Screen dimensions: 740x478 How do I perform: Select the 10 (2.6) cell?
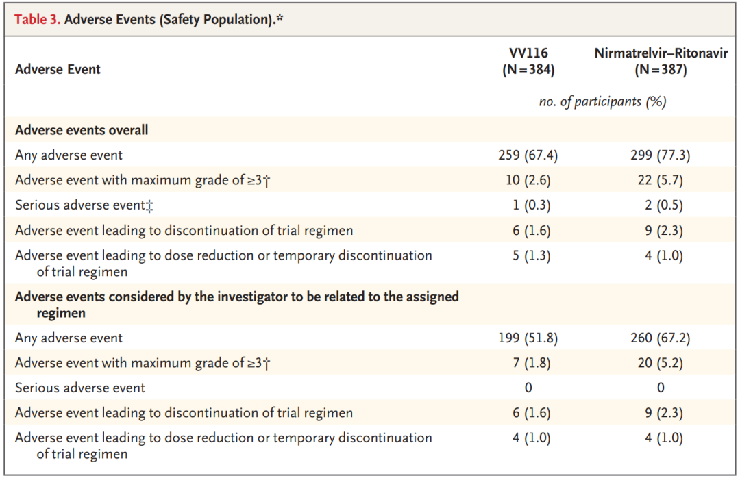tap(528, 181)
